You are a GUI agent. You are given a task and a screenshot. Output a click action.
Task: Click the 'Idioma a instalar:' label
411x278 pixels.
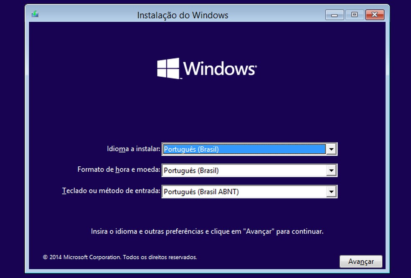(133, 149)
